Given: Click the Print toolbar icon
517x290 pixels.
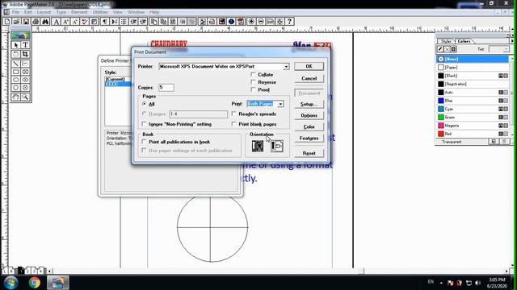Looking at the screenshot, I should [36, 22].
